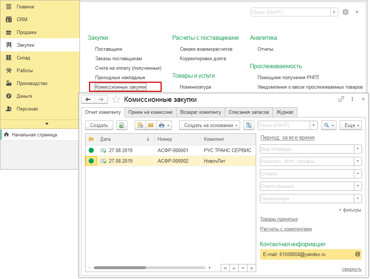The height and width of the screenshot is (279, 370).
Task: Focus the list Поиск (Ctrl+F) field
Action: click(x=284, y=125)
